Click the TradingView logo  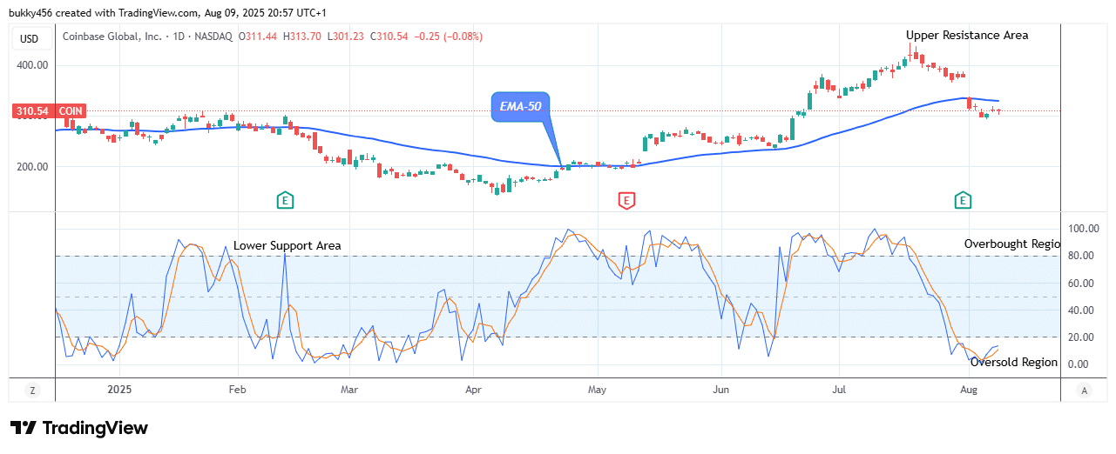pyautogui.click(x=79, y=428)
